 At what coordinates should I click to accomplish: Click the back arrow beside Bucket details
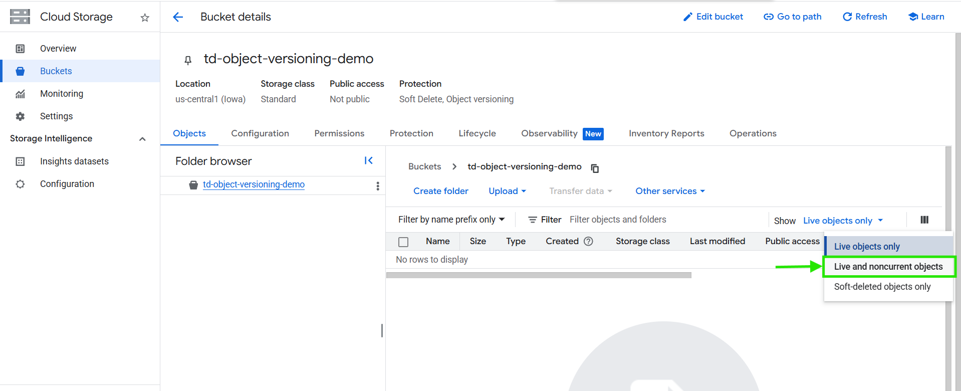pyautogui.click(x=178, y=17)
